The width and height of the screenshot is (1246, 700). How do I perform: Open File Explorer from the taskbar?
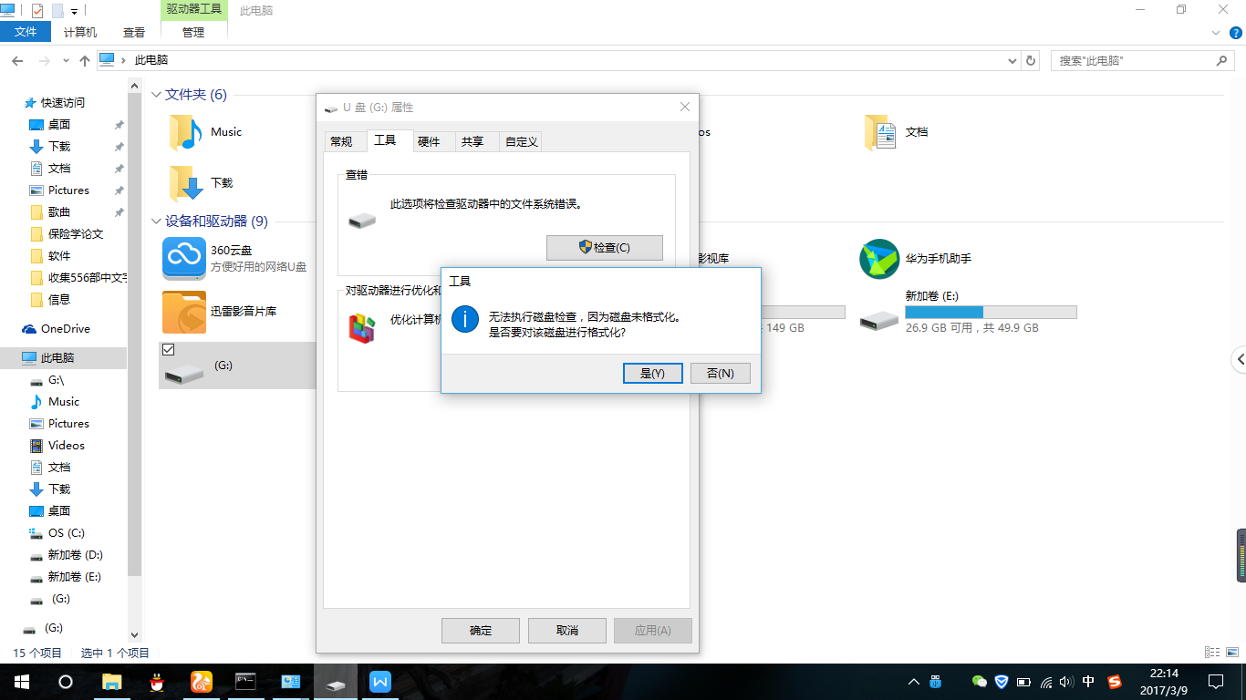[x=111, y=682]
